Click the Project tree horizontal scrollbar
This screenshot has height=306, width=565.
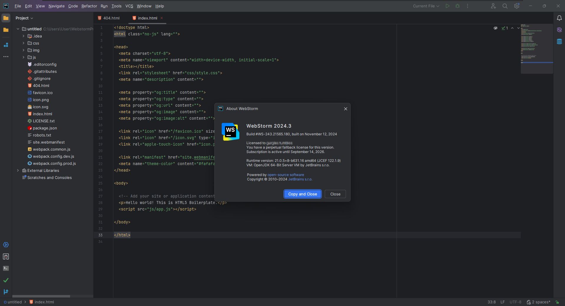(41, 296)
